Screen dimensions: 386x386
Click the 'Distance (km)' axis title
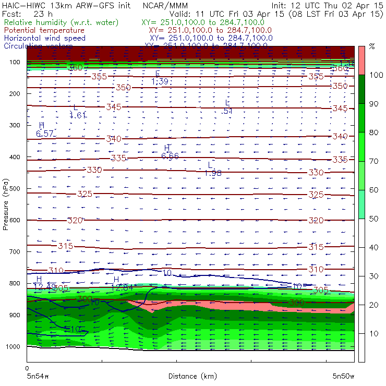click(192, 376)
